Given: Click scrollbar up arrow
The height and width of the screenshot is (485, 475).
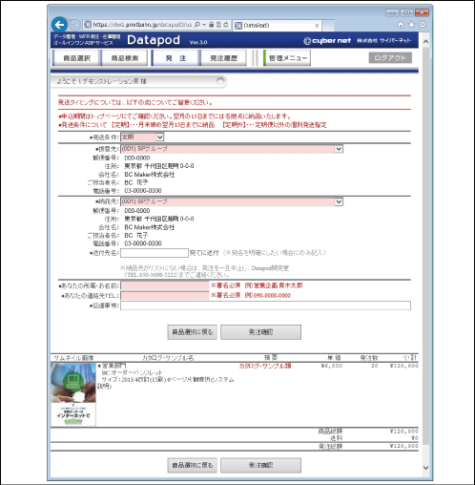Looking at the screenshot, I should click(x=425, y=42).
